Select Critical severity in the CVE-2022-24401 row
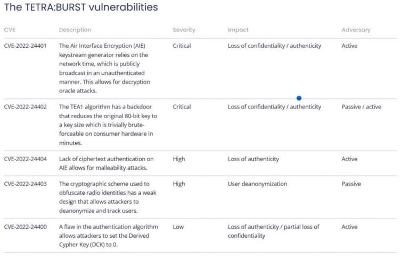 tap(182, 46)
